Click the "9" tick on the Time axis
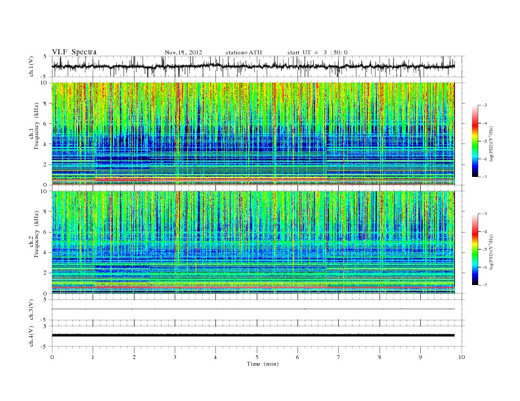Image resolution: width=520 pixels, height=401 pixels. click(420, 357)
